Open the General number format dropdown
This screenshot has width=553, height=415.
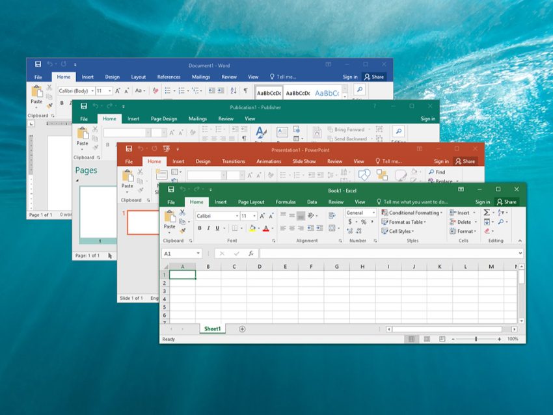pyautogui.click(x=373, y=213)
